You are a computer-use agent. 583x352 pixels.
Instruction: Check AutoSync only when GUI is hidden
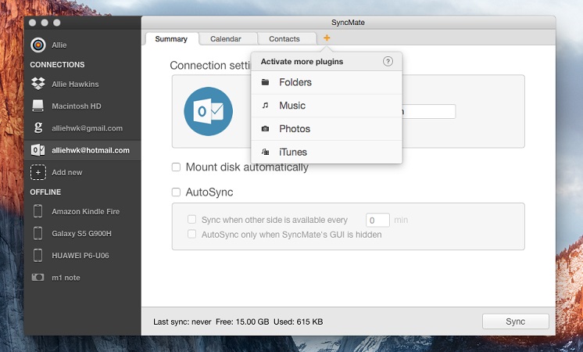191,234
